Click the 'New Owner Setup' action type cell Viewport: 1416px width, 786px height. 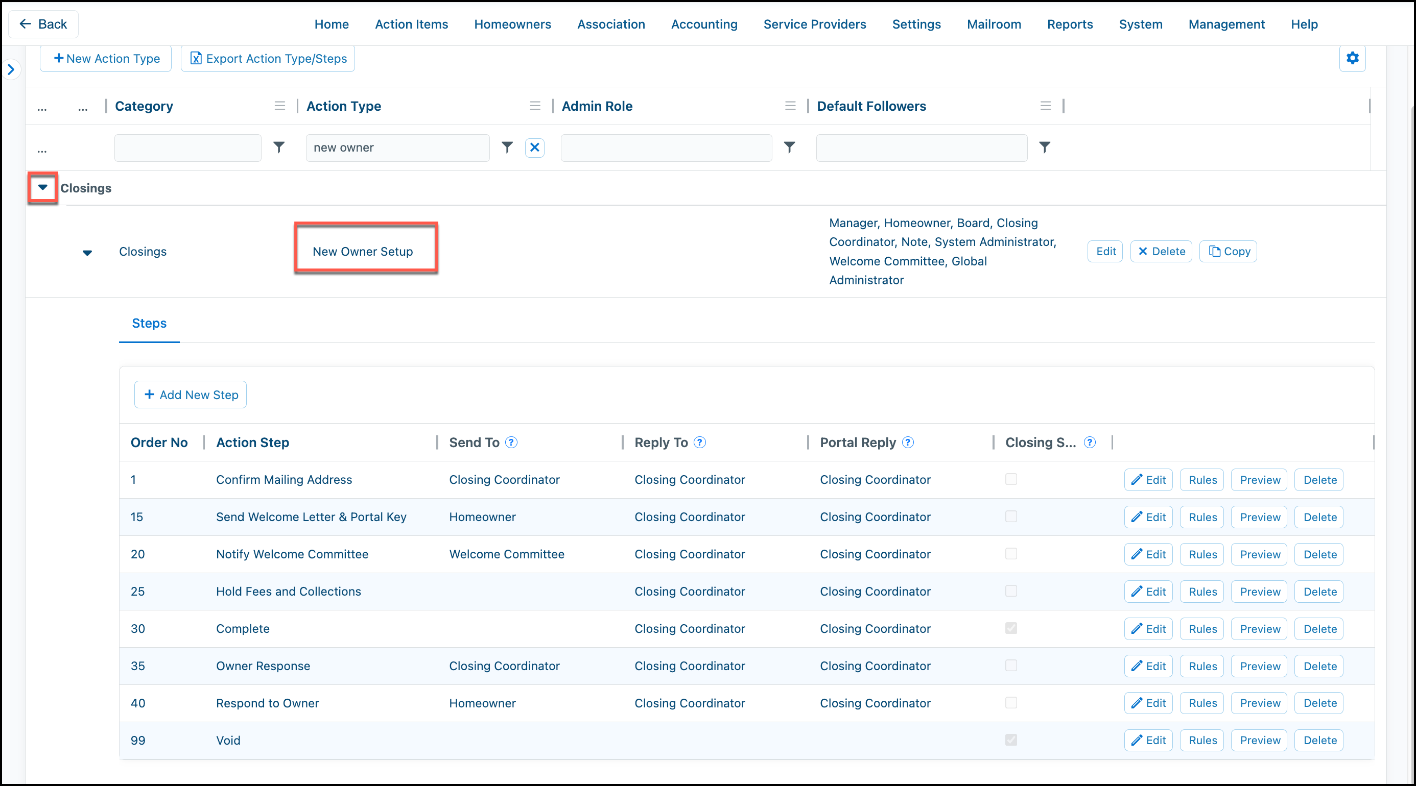point(363,252)
